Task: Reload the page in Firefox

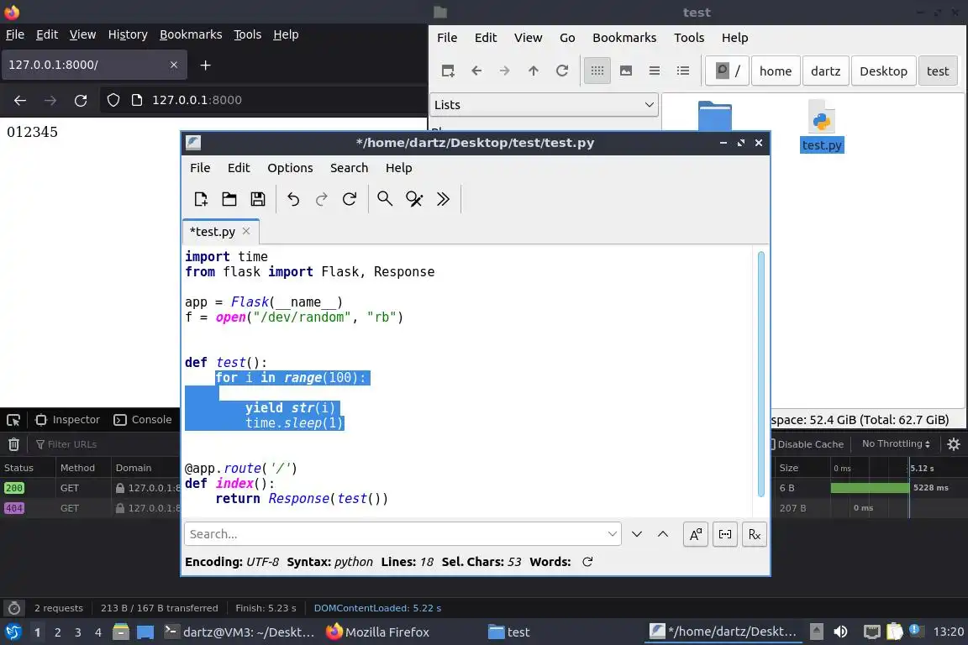Action: [x=81, y=100]
